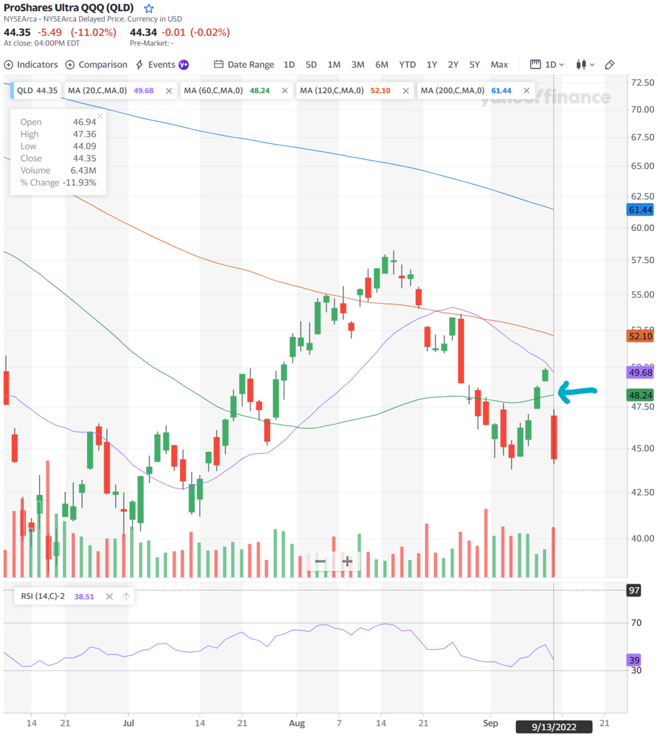
Task: Close the OHLC info tooltip box
Action: pos(100,115)
